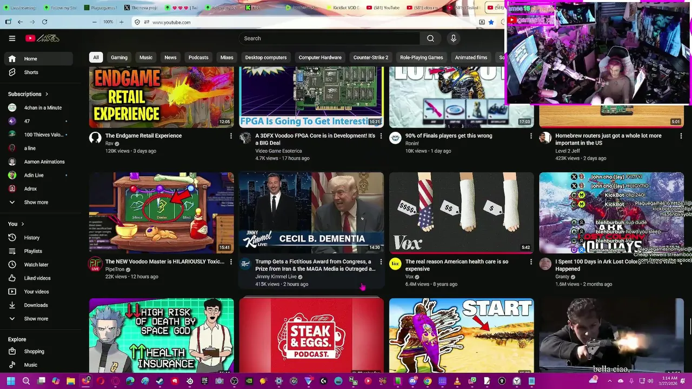
Task: Open Watch later in the sidebar
Action: click(x=38, y=265)
